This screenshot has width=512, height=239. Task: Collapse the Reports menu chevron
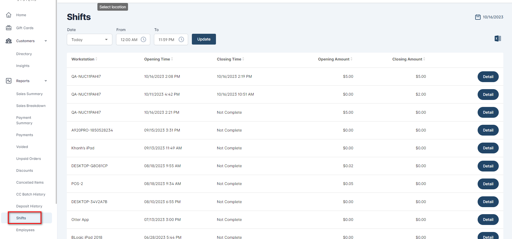click(46, 81)
